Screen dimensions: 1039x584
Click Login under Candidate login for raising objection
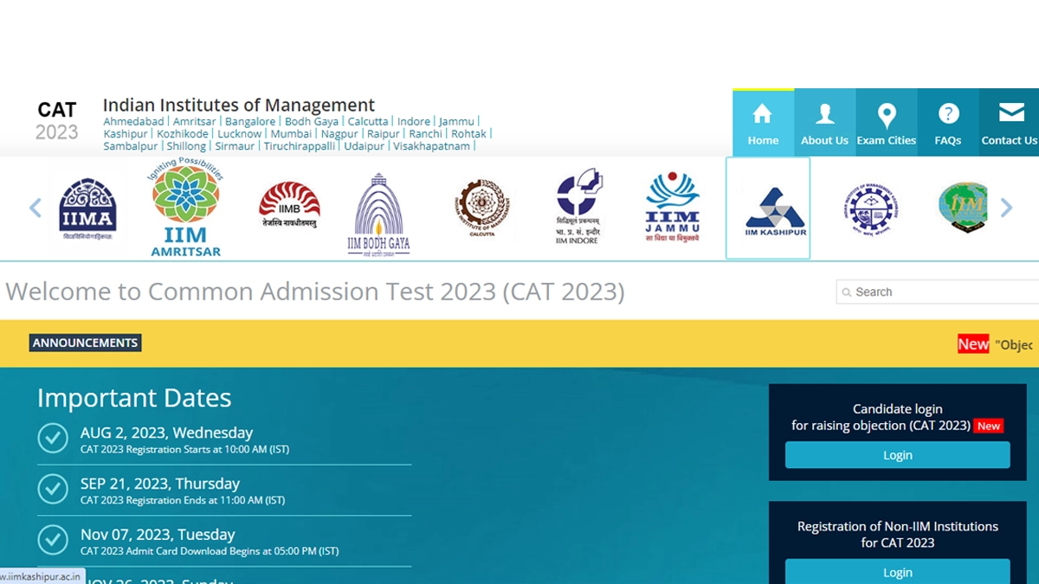897,454
